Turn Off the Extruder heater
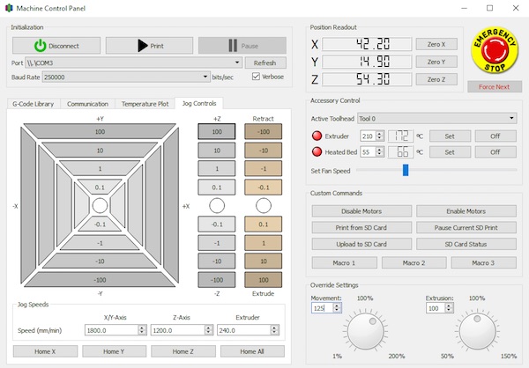The height and width of the screenshot is (368, 529). 495,136
